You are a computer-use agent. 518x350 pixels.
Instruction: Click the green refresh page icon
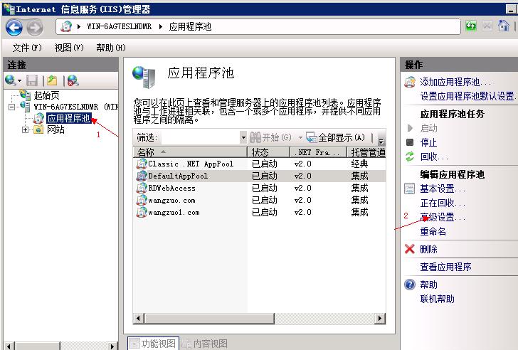coord(471,26)
